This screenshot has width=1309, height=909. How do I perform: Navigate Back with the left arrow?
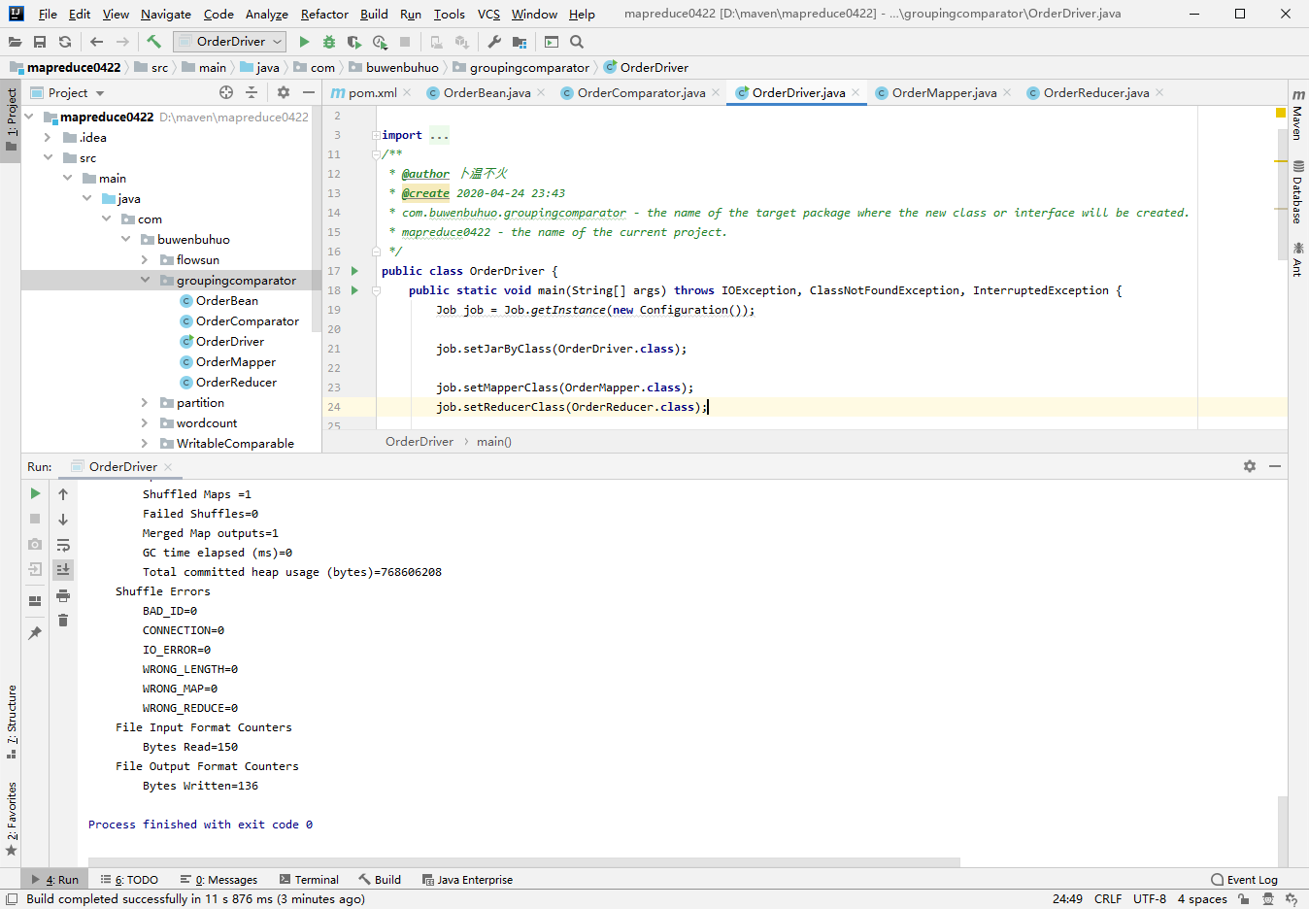point(96,42)
